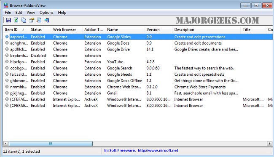
Task: Select the Chrome Web Store name cell
Action: pos(124,87)
